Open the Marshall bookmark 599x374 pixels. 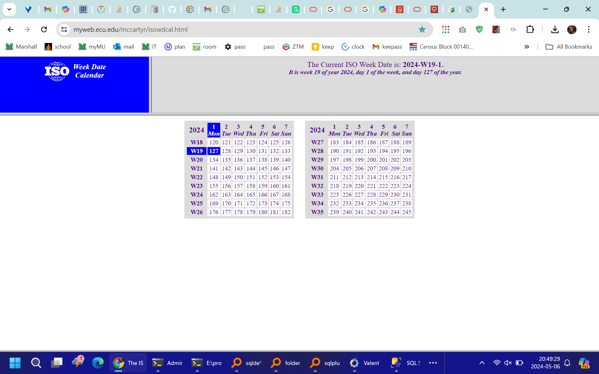tap(21, 47)
